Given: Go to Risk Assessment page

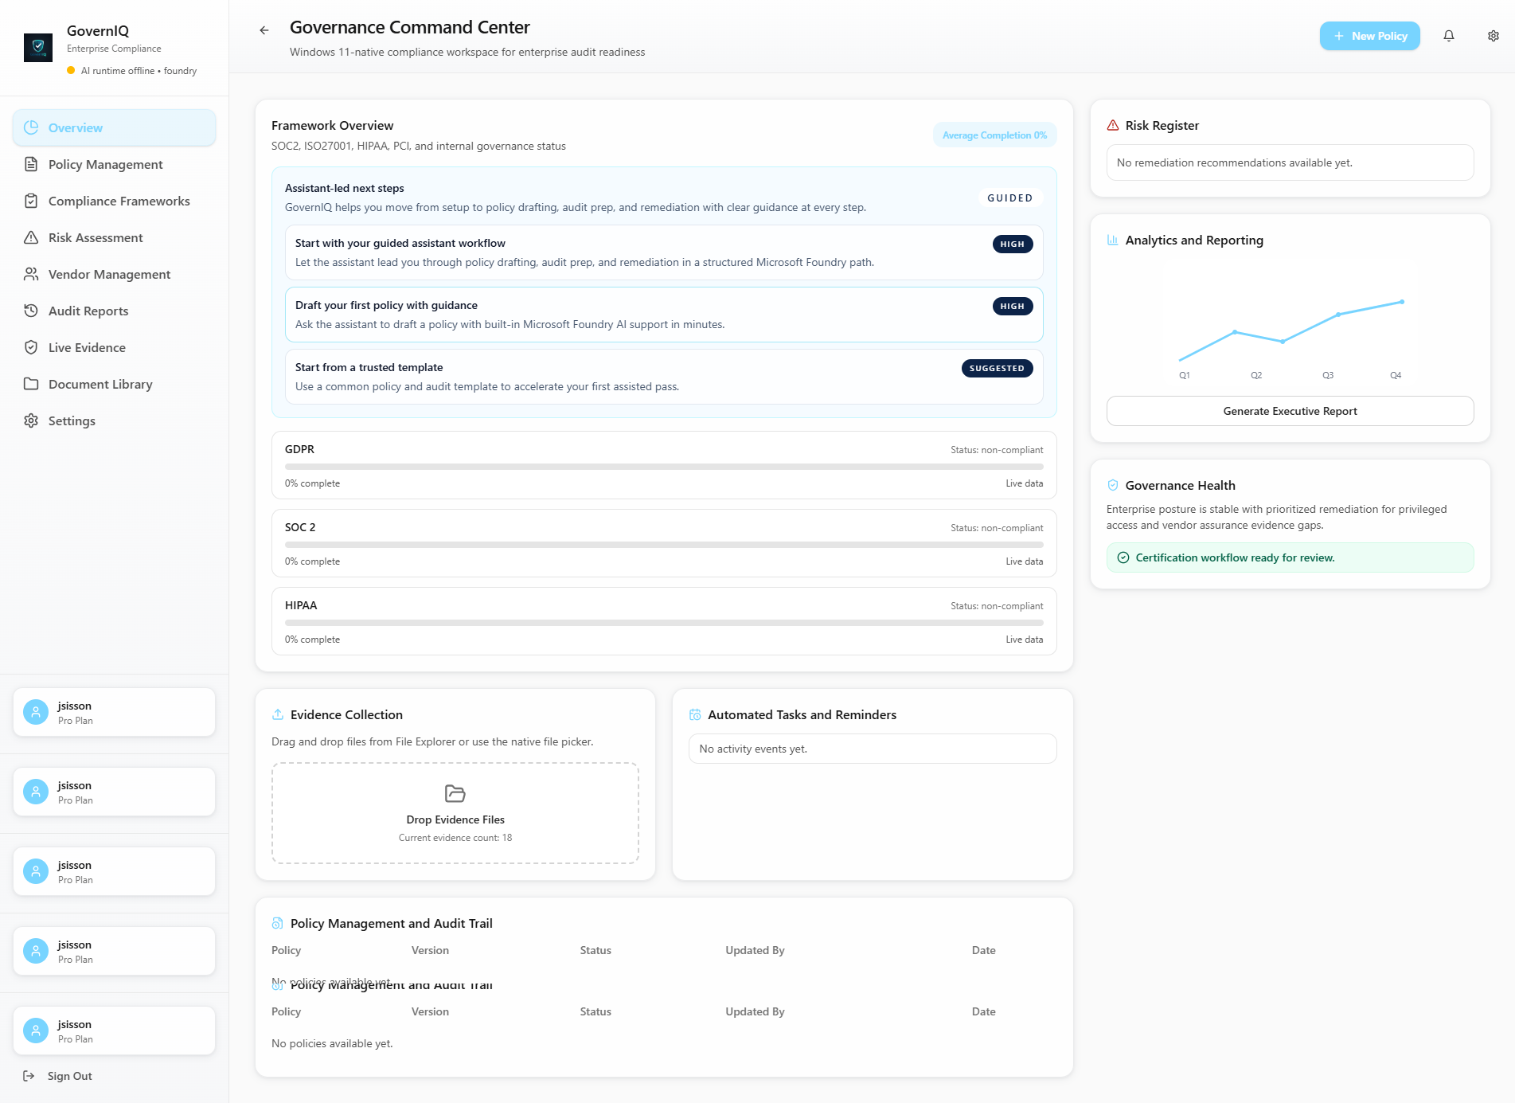Looking at the screenshot, I should click(114, 237).
